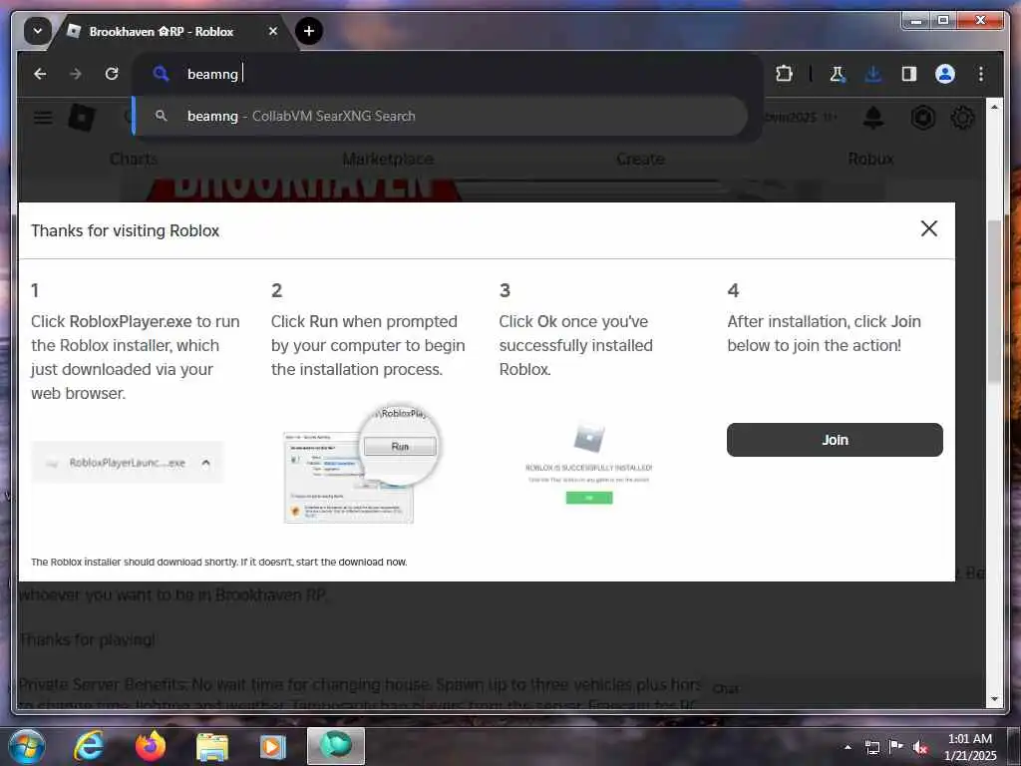Go back to the previous page
Screen dimensions: 1021x766
tap(40, 74)
